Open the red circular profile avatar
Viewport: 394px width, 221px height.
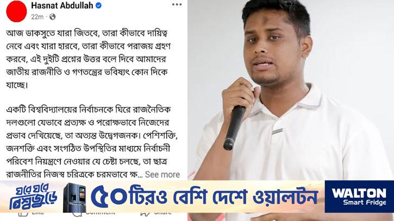tap(16, 11)
